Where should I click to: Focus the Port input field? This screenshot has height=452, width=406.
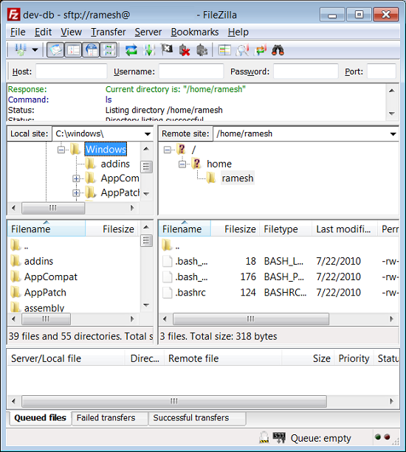[381, 72]
